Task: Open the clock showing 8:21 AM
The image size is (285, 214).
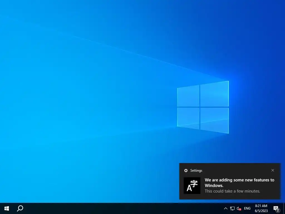Action: [x=261, y=208]
